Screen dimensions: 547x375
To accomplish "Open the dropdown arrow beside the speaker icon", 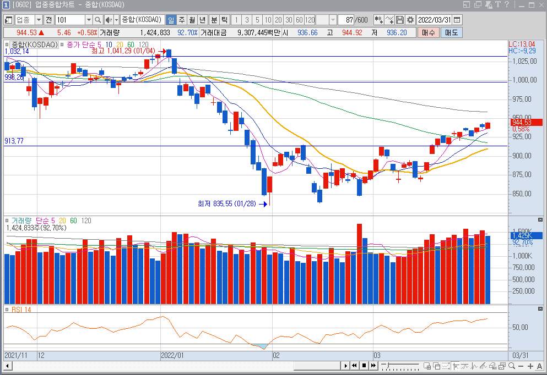I will 117,20.
